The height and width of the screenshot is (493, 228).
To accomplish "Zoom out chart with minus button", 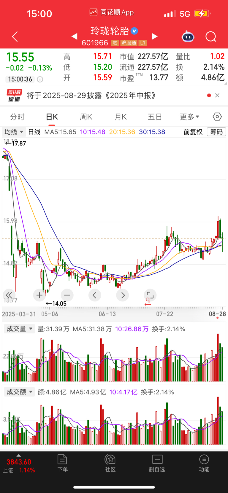I will tap(67, 295).
